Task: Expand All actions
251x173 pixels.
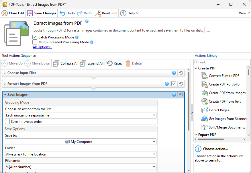Action: [92, 63]
